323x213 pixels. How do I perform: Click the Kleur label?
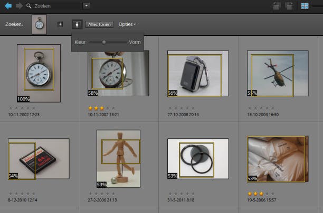point(80,42)
